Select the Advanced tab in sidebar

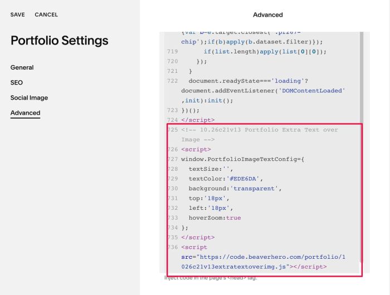click(x=25, y=113)
